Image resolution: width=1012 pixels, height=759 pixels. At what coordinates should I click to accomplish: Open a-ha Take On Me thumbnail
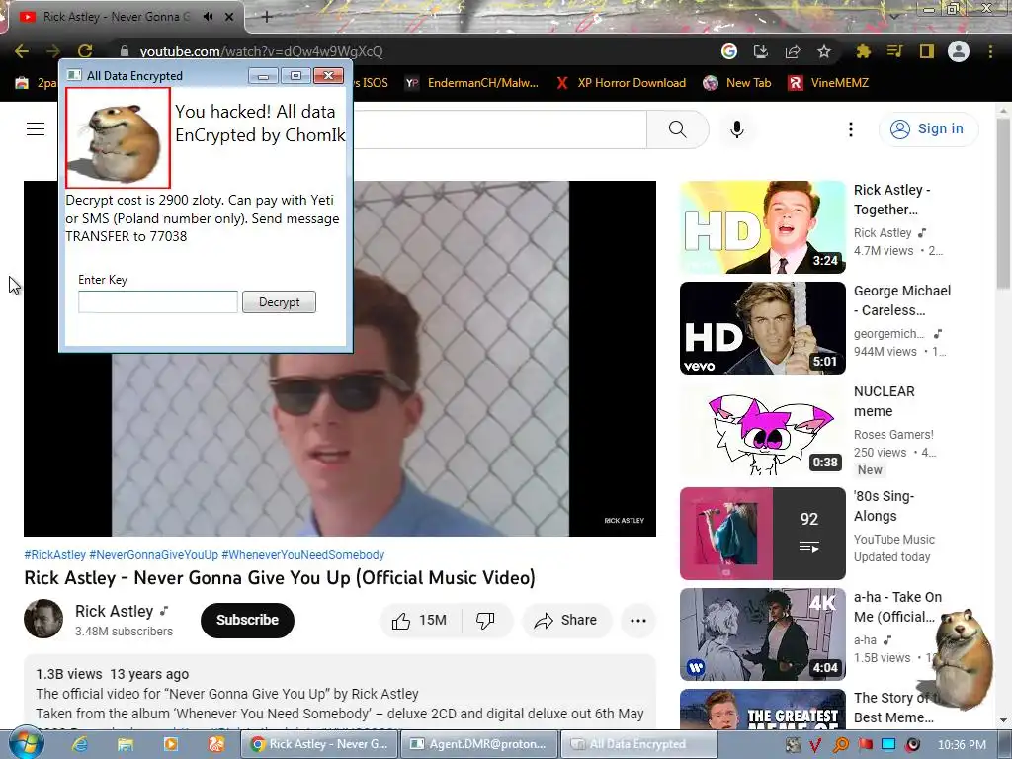(x=762, y=633)
